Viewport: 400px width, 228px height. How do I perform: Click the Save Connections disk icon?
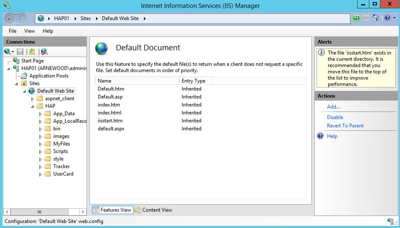[20, 52]
